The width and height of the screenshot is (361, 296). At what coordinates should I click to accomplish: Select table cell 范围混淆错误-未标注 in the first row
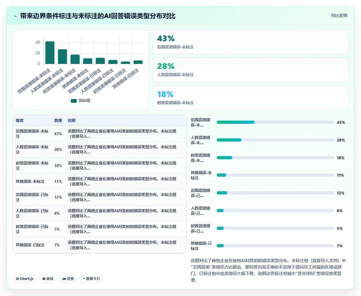click(32, 133)
